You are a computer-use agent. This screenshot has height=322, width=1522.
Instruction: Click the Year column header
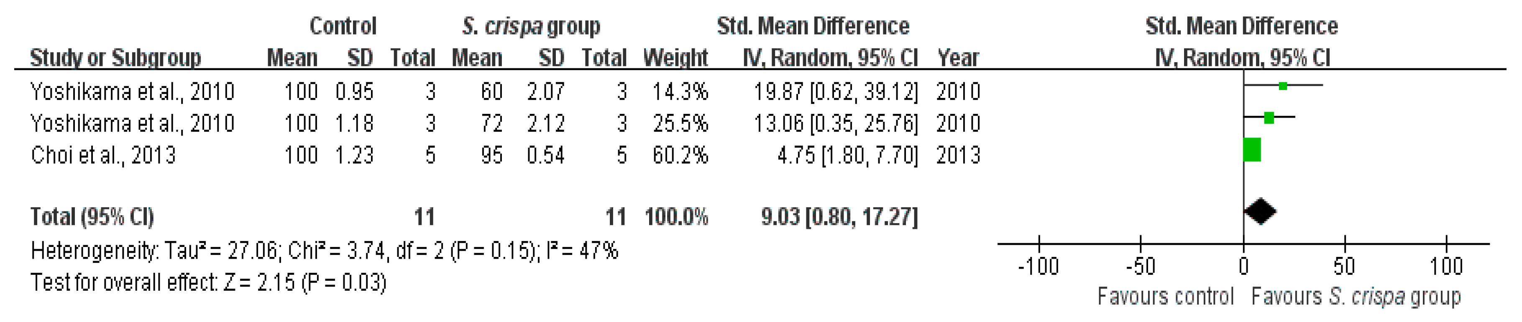958,58
